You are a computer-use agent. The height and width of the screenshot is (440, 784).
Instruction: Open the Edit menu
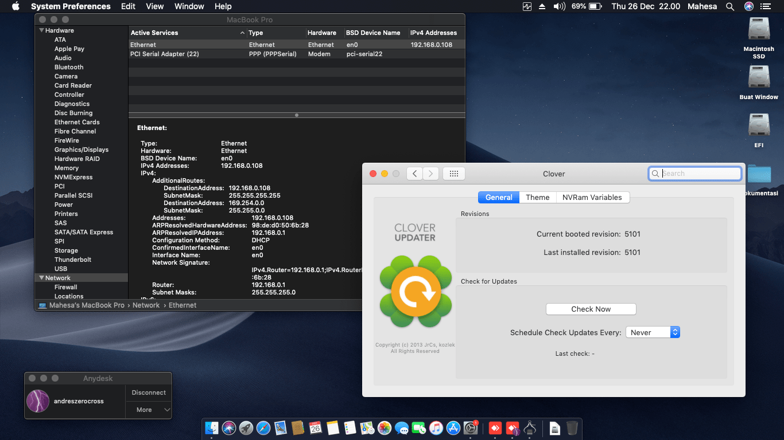click(x=128, y=6)
